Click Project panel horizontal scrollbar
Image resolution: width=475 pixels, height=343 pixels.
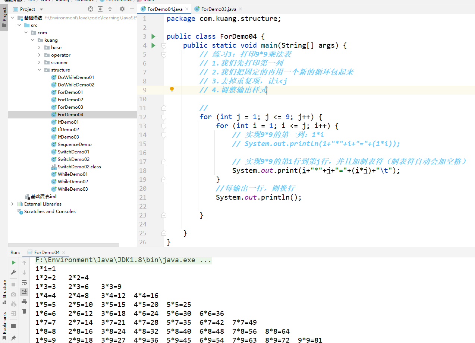click(64, 245)
